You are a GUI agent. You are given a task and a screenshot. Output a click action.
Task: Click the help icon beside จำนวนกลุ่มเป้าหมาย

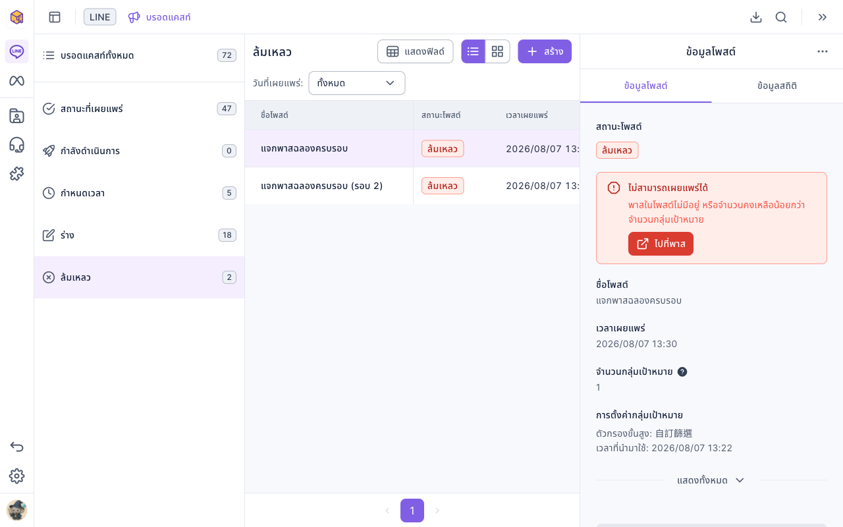(682, 372)
